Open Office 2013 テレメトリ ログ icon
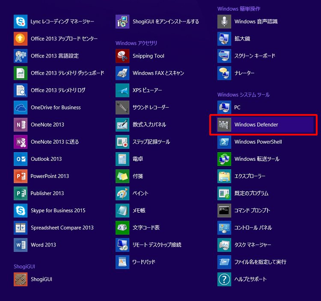This screenshot has height=301, width=321. tap(21, 90)
